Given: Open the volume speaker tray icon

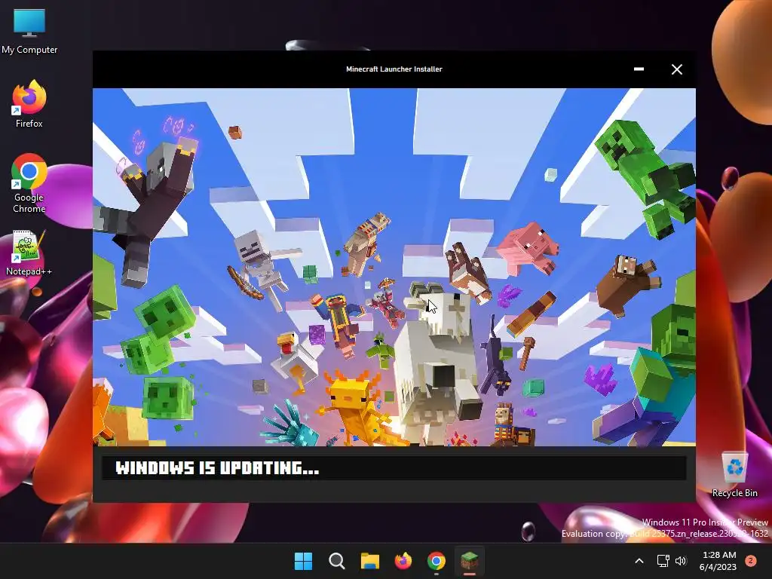Looking at the screenshot, I should click(681, 561).
